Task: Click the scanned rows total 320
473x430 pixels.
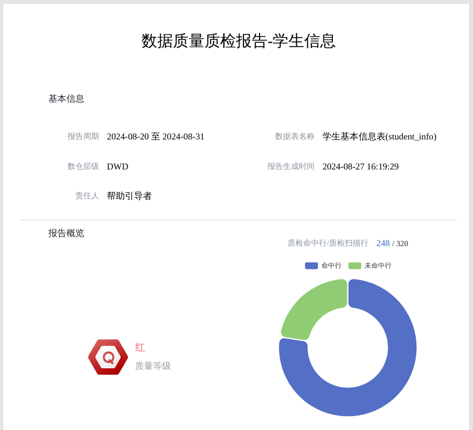Action: click(x=402, y=244)
